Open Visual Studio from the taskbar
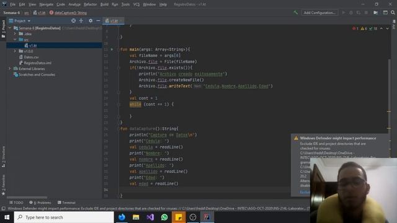The height and width of the screenshot is (223, 397). pos(150,217)
